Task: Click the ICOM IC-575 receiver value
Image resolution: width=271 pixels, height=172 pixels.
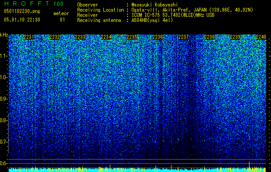Action: (173, 15)
